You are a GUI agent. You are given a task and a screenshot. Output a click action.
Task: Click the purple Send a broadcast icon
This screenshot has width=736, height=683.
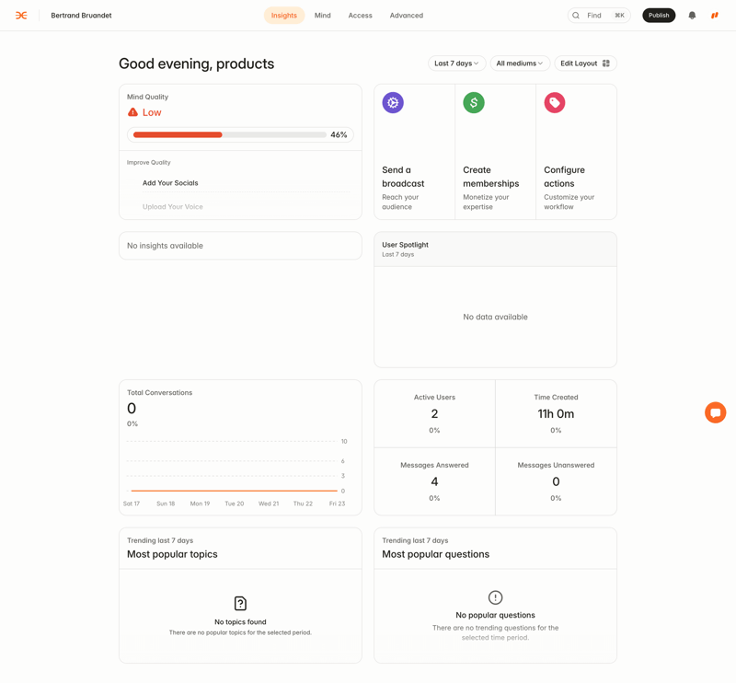pos(393,103)
